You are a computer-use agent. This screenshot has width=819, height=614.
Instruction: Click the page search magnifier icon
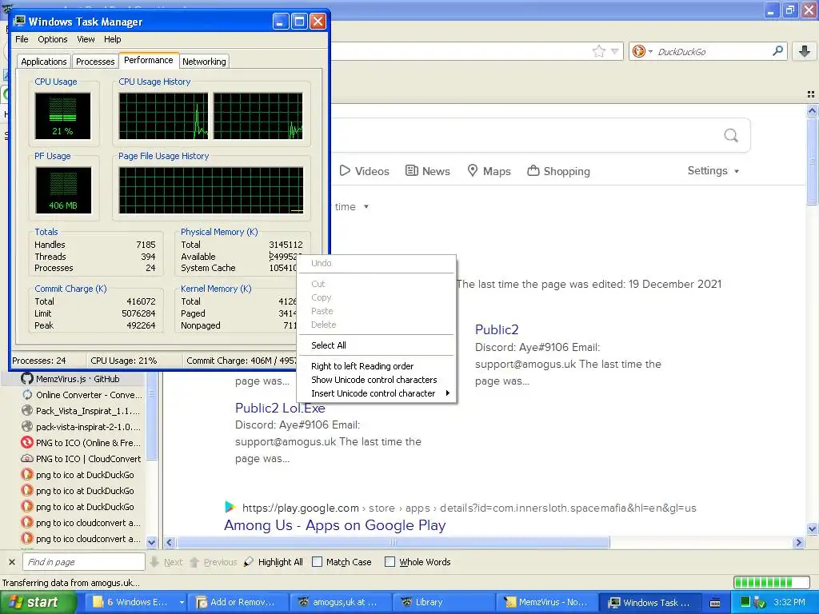click(x=731, y=136)
